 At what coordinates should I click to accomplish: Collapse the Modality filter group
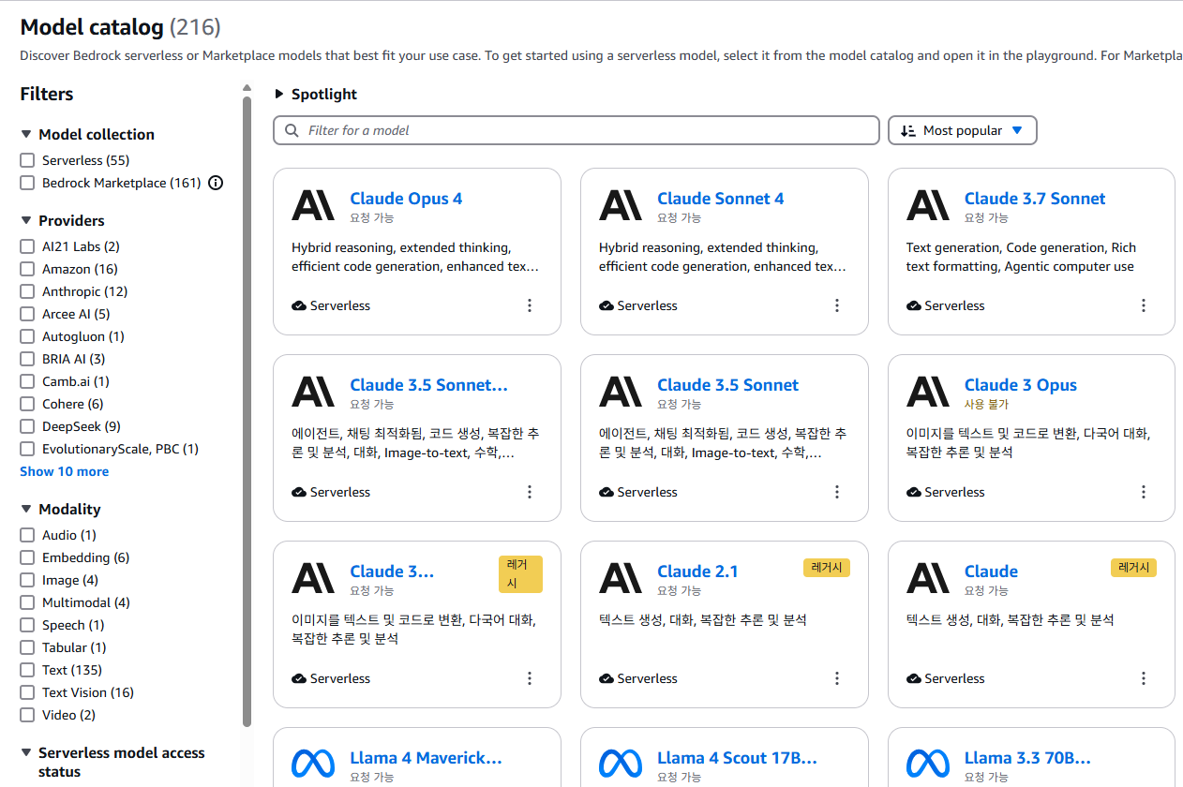coord(26,509)
